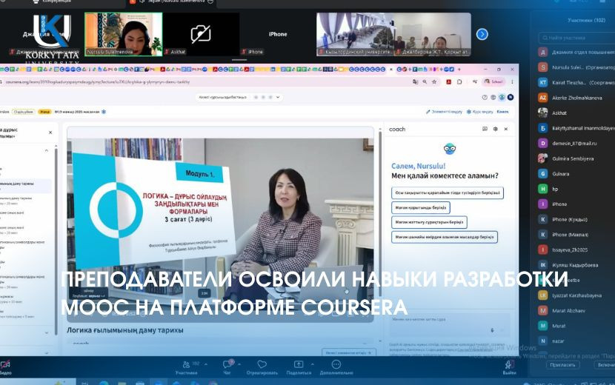Open browser three-dot menu
Viewport: 615px width, 385px height.
[x=512, y=82]
